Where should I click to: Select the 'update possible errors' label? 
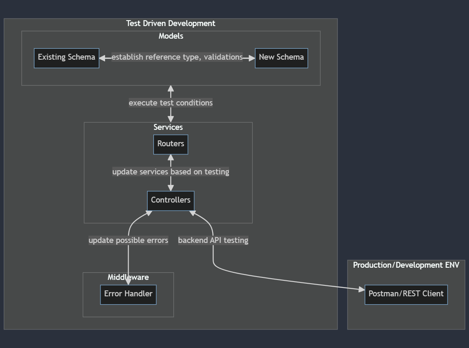128,240
